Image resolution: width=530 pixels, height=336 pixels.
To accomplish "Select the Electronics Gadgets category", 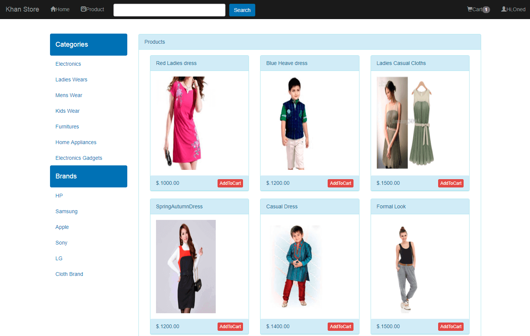I will coord(79,158).
